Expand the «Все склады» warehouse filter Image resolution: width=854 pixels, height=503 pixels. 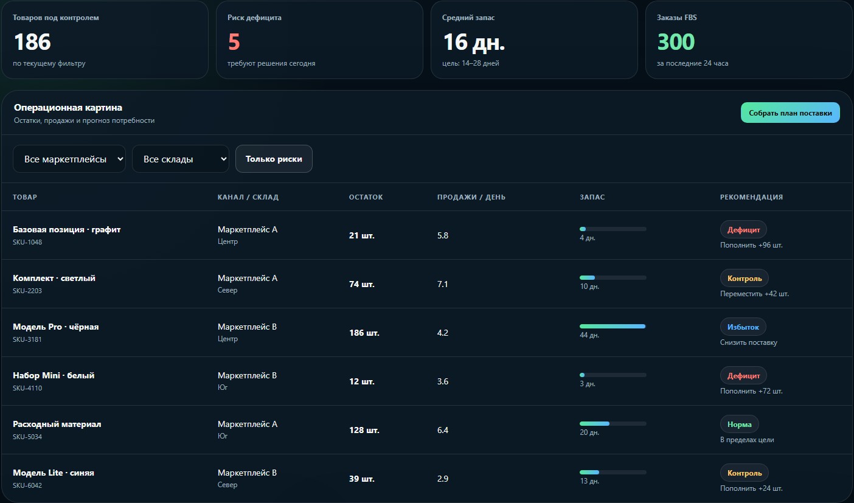coord(181,159)
